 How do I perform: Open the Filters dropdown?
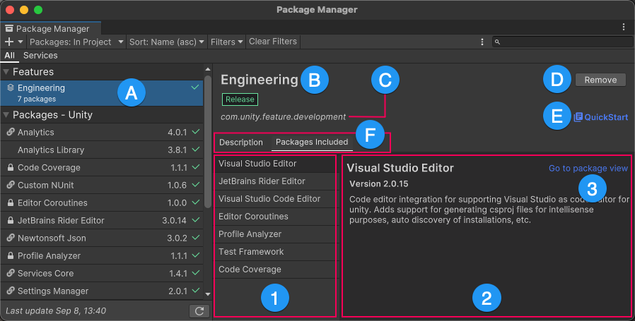(x=226, y=42)
